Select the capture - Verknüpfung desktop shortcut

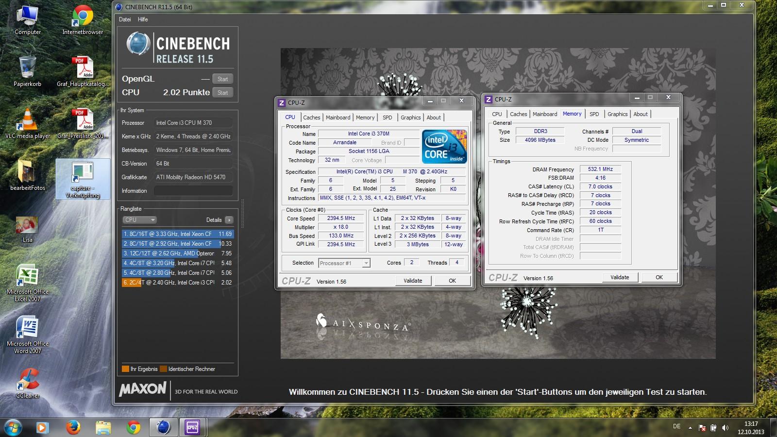coord(83,180)
